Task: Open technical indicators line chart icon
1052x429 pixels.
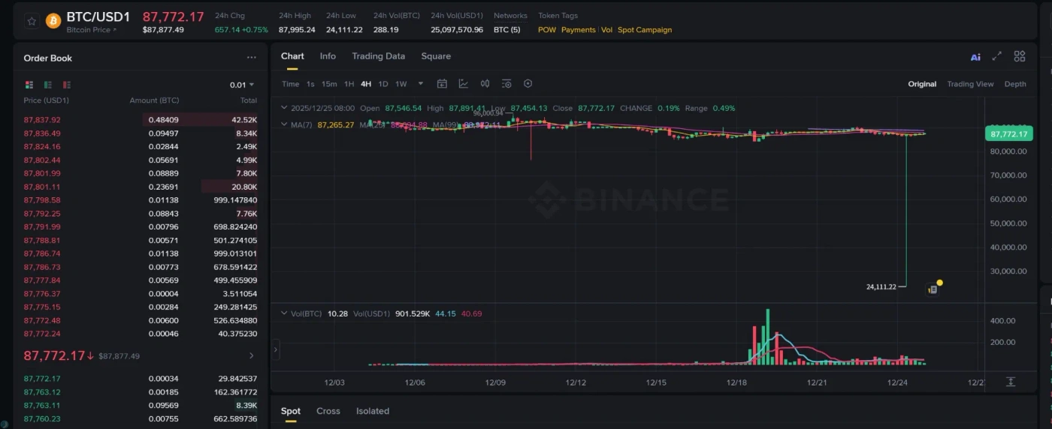Action: pyautogui.click(x=464, y=84)
